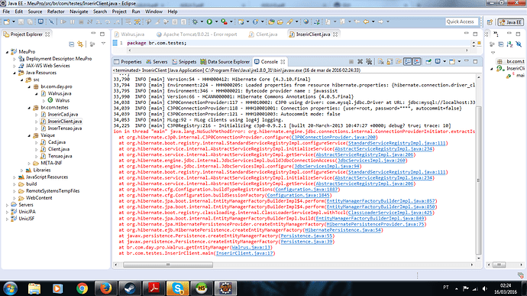This screenshot has width=527, height=296.
Task: Expand the Servers project node
Action: click(x=7, y=205)
